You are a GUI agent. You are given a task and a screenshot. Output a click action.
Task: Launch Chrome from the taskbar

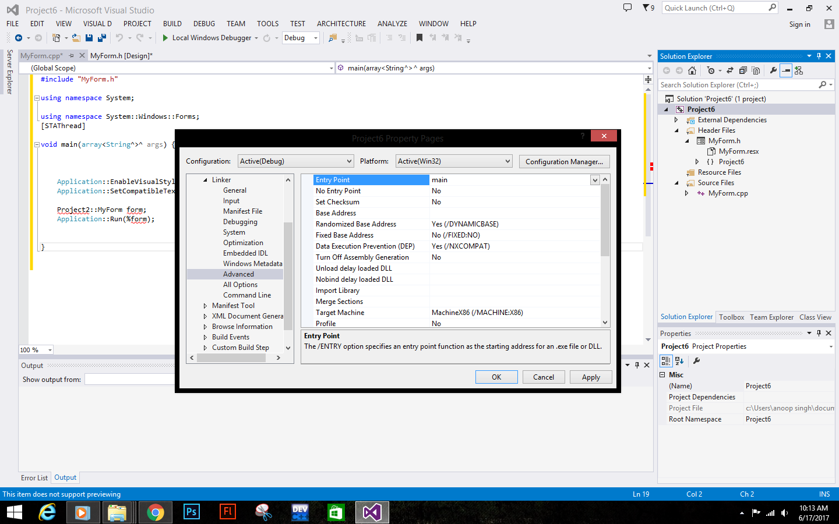[155, 512]
